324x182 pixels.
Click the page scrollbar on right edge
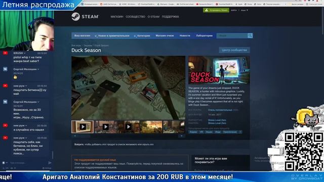(323, 21)
